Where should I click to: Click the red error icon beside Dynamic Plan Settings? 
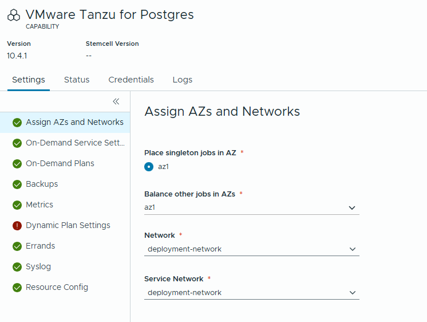click(x=17, y=226)
